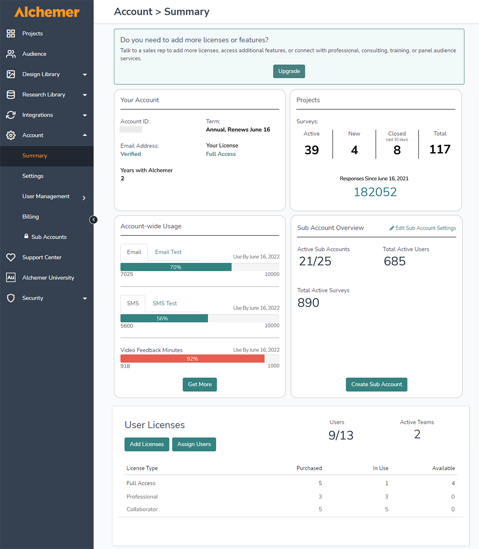
Task: Click the Create Sub Account button
Action: [376, 385]
